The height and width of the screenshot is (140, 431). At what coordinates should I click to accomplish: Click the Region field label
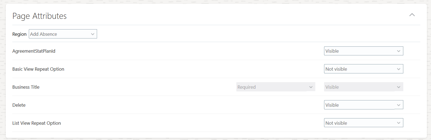[x=19, y=34]
